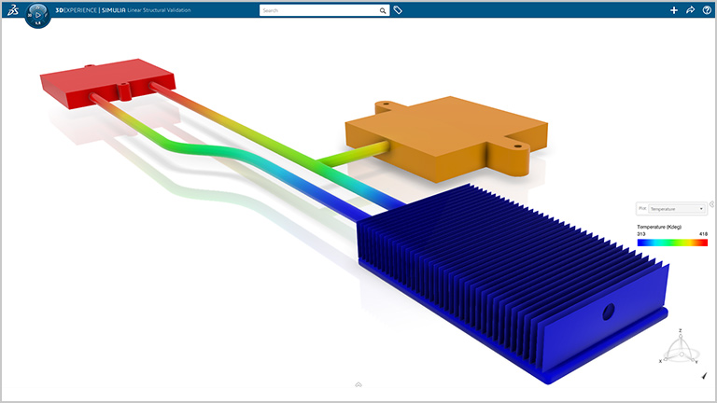This screenshot has width=717, height=403.
Task: Open the help question mark icon
Action: coord(706,10)
